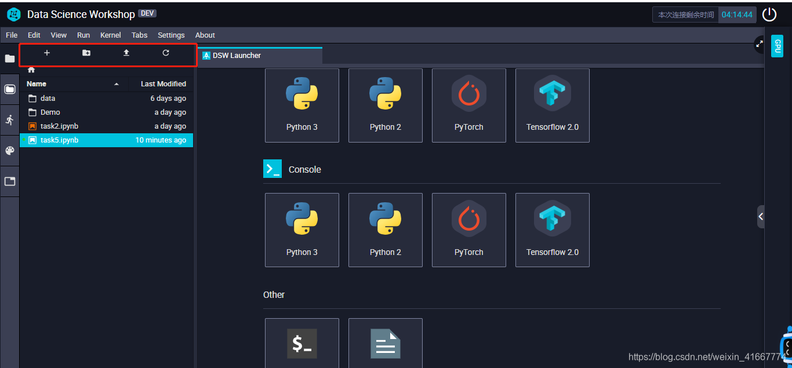
Task: Start a Python 2 console
Action: 386,230
